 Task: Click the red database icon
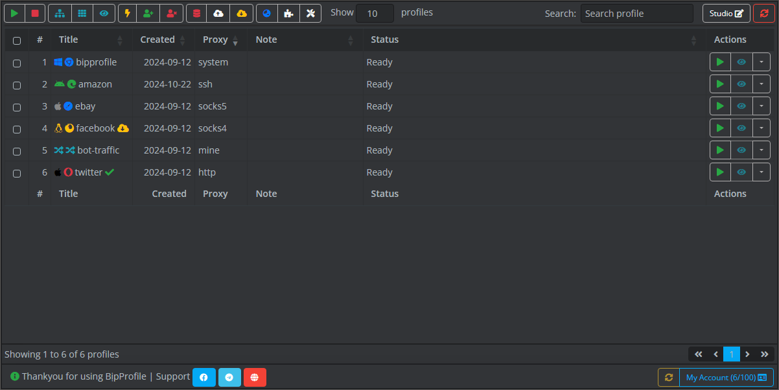coord(196,13)
